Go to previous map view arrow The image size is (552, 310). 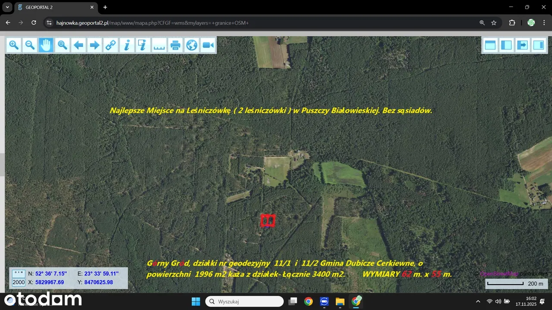coord(78,45)
